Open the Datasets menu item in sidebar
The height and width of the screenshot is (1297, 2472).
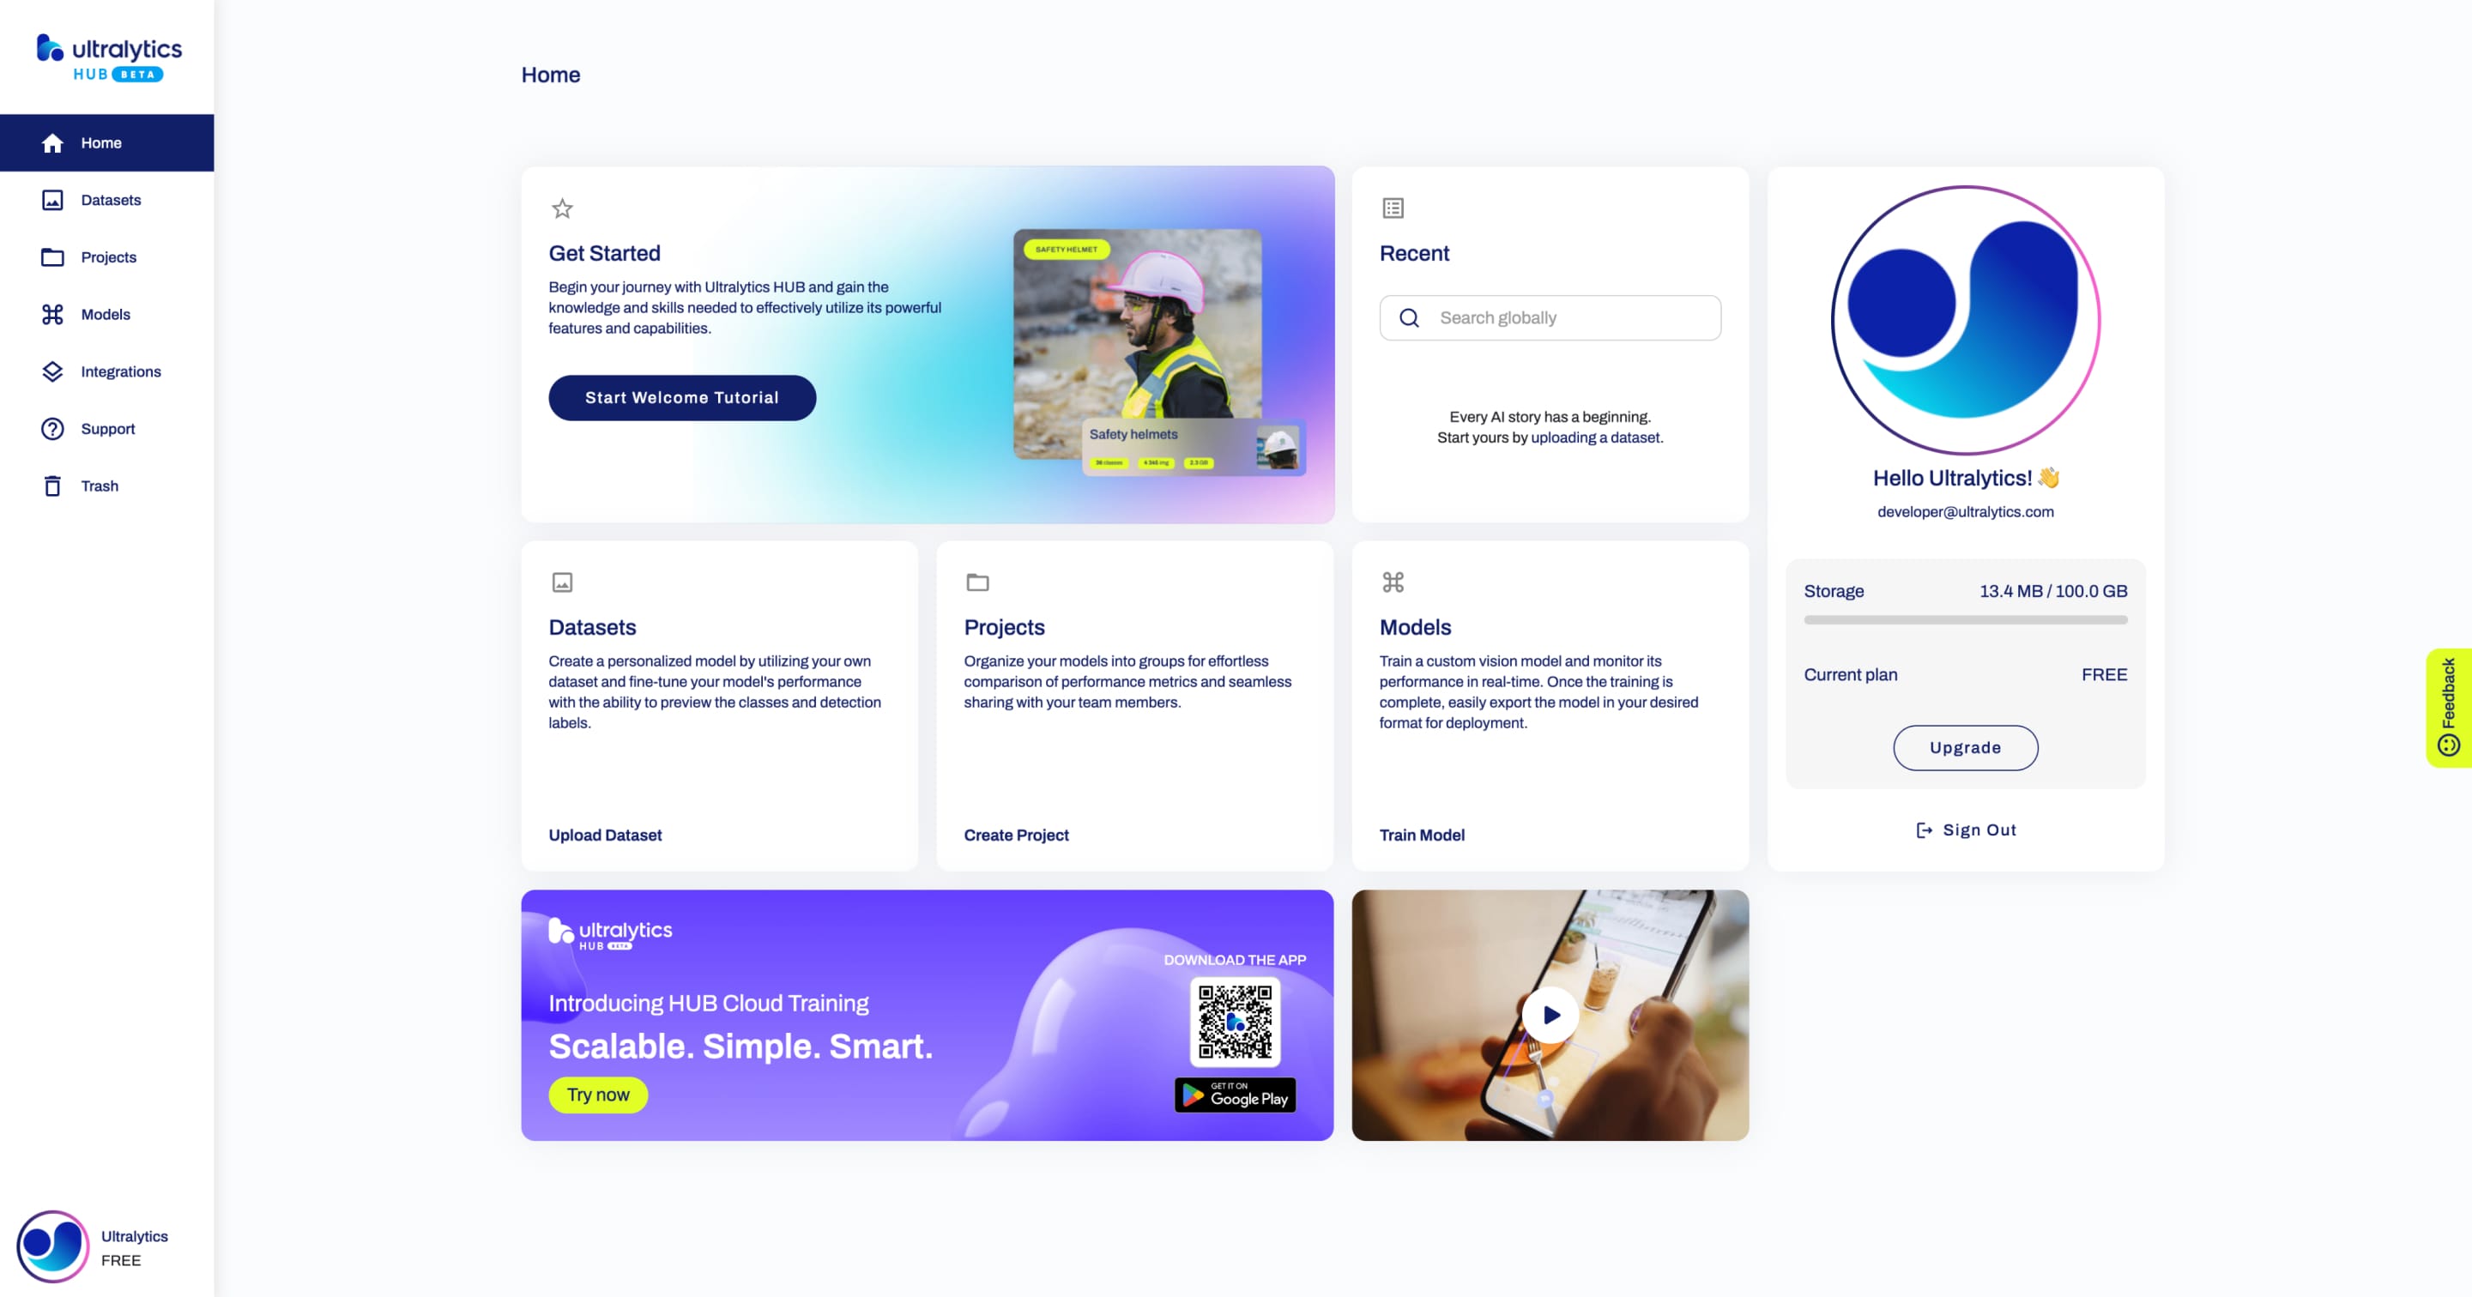tap(110, 199)
